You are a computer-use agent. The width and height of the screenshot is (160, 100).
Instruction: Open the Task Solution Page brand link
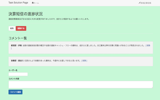point(18,3)
